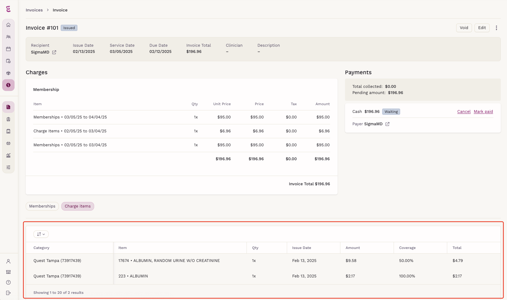Click the Due Date 02/12/2025 value
507x300 pixels.
pyautogui.click(x=160, y=52)
